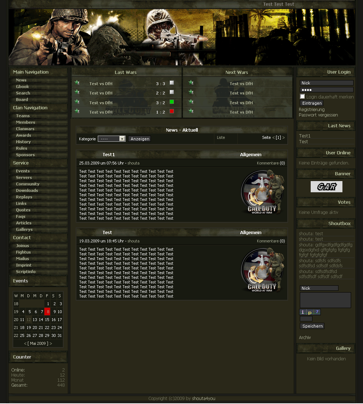
Task: Select highlighted day 8 in calendar
Action: coord(48,312)
